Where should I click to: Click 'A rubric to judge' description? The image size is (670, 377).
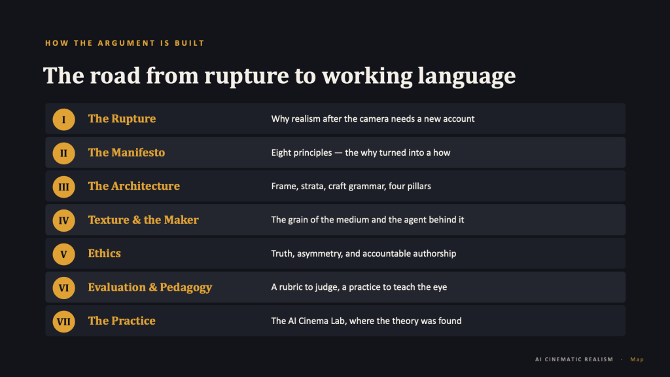tap(359, 287)
